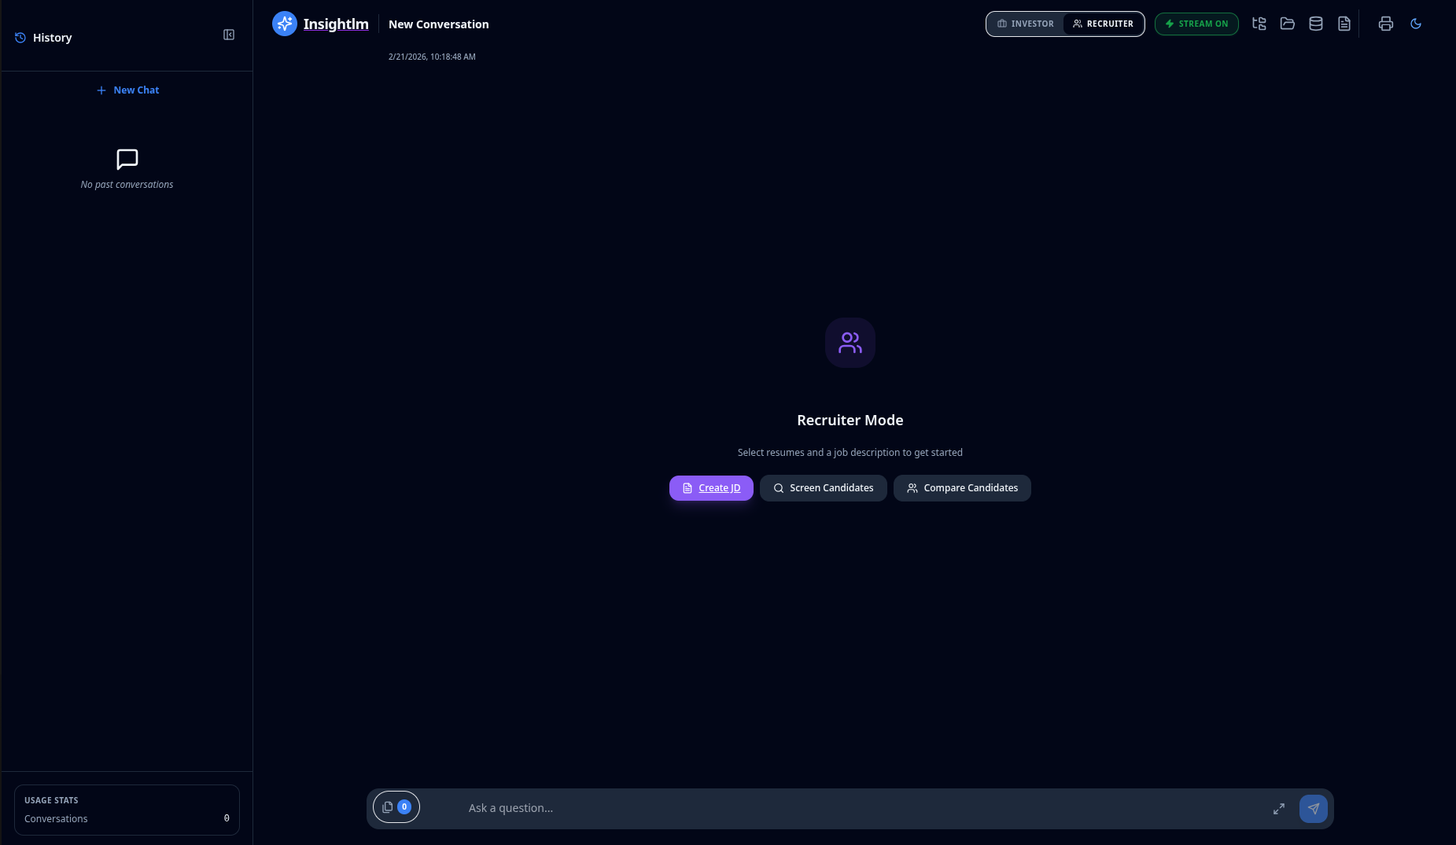Click the Create JD button
1456x845 pixels.
coord(711,488)
